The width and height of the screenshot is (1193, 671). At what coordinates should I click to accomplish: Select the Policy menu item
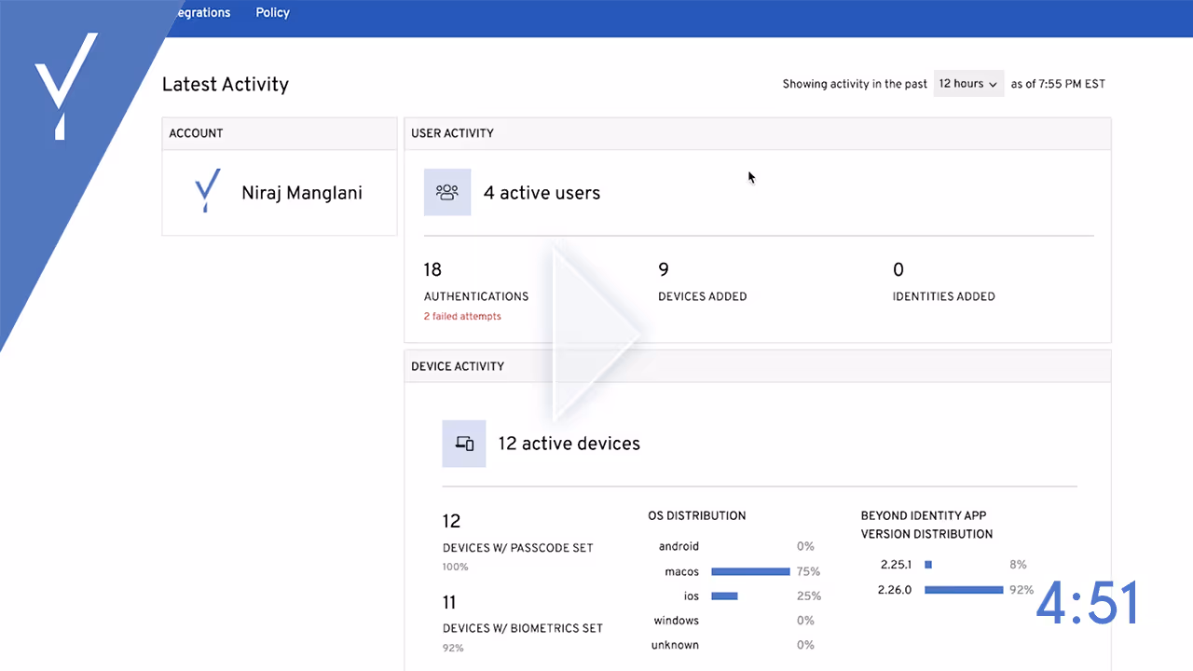tap(272, 12)
